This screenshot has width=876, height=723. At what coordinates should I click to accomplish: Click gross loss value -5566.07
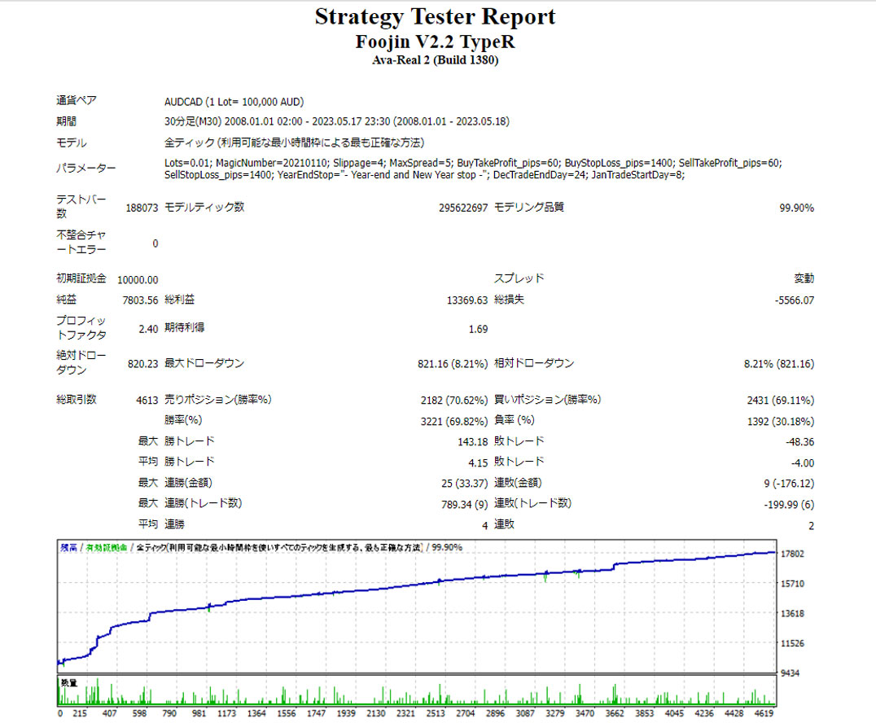(795, 300)
